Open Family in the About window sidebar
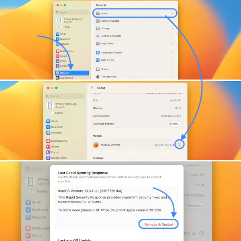 point(59,113)
